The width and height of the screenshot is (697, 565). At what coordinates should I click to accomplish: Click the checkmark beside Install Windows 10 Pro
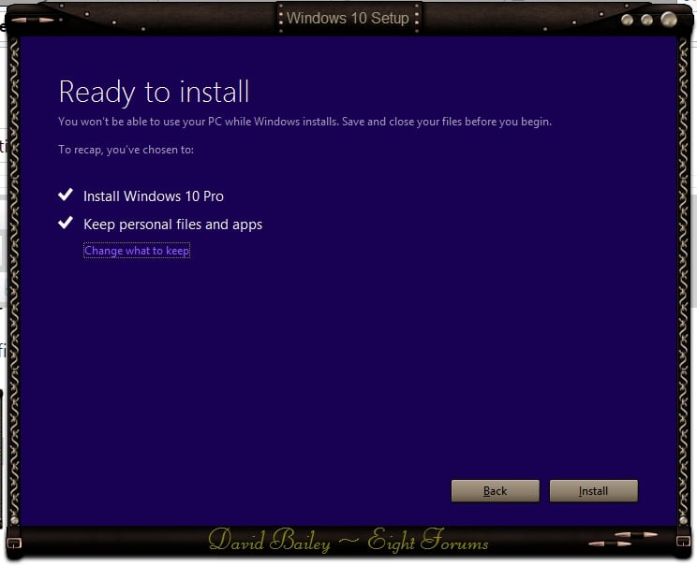coord(66,195)
